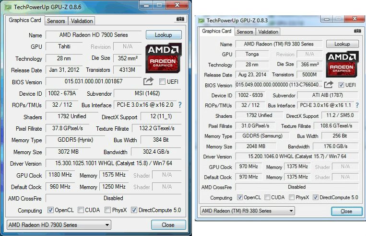The image size is (366, 236).
Task: Click Subvendor value ATI AIB (1787)
Action: click(x=328, y=95)
